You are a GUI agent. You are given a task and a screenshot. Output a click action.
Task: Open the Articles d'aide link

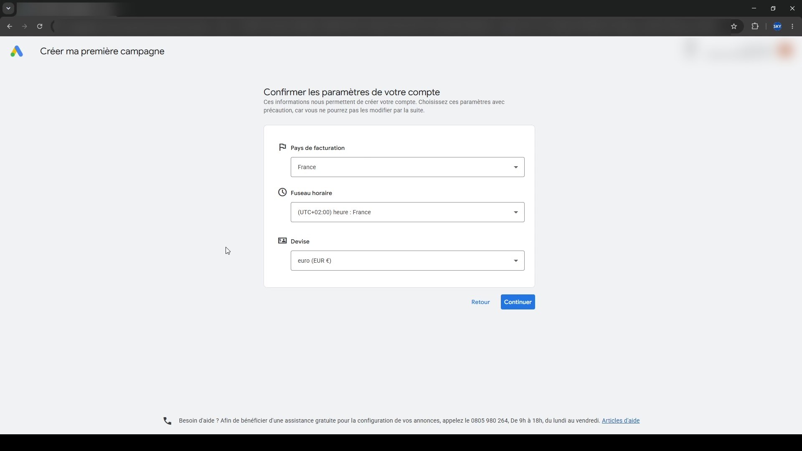point(620,421)
